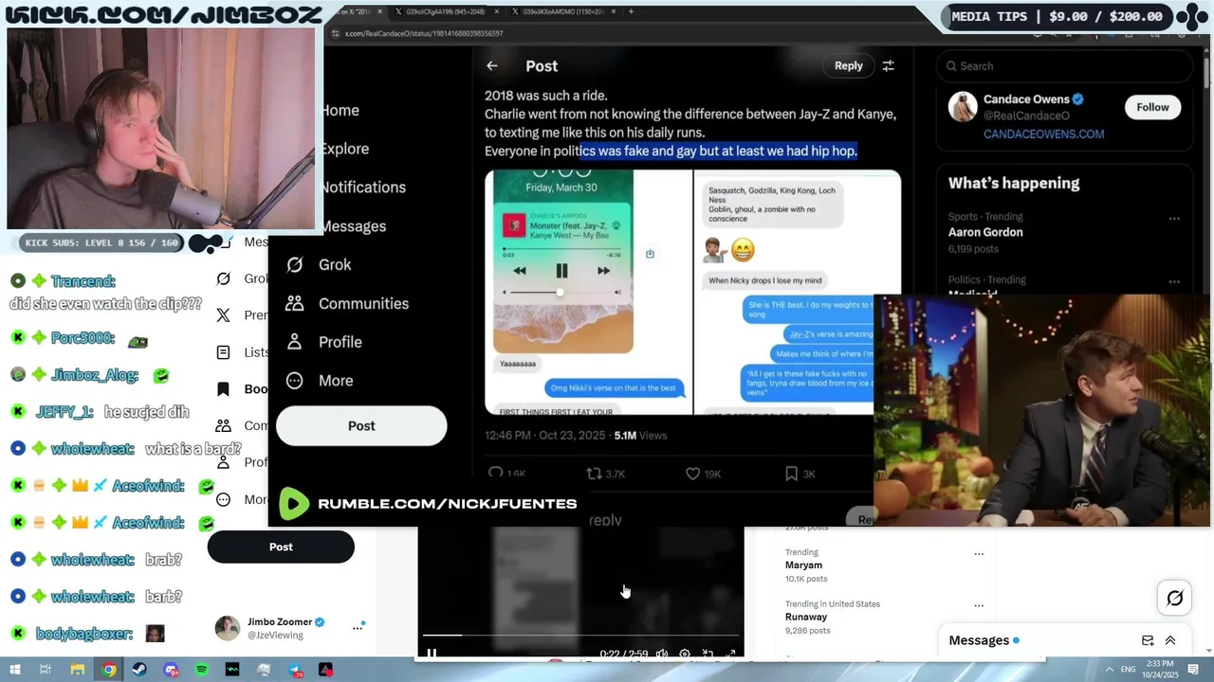Screen dimensions: 1214x682
Task: Open Spotify from the taskbar
Action: pyautogui.click(x=202, y=670)
